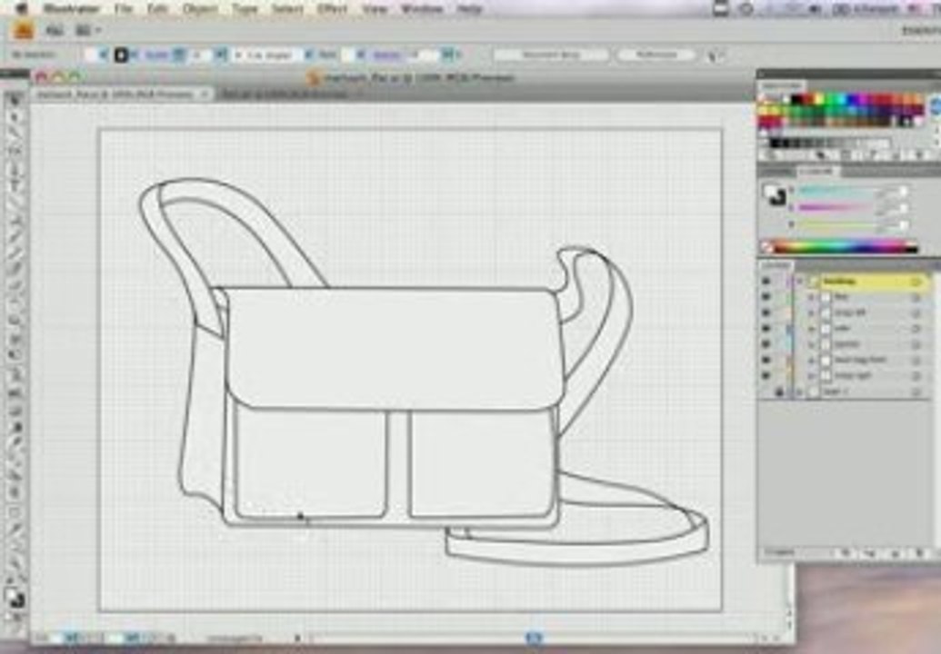Image resolution: width=941 pixels, height=654 pixels.
Task: Select the Symbol Sprayer tool
Action: click(15, 376)
